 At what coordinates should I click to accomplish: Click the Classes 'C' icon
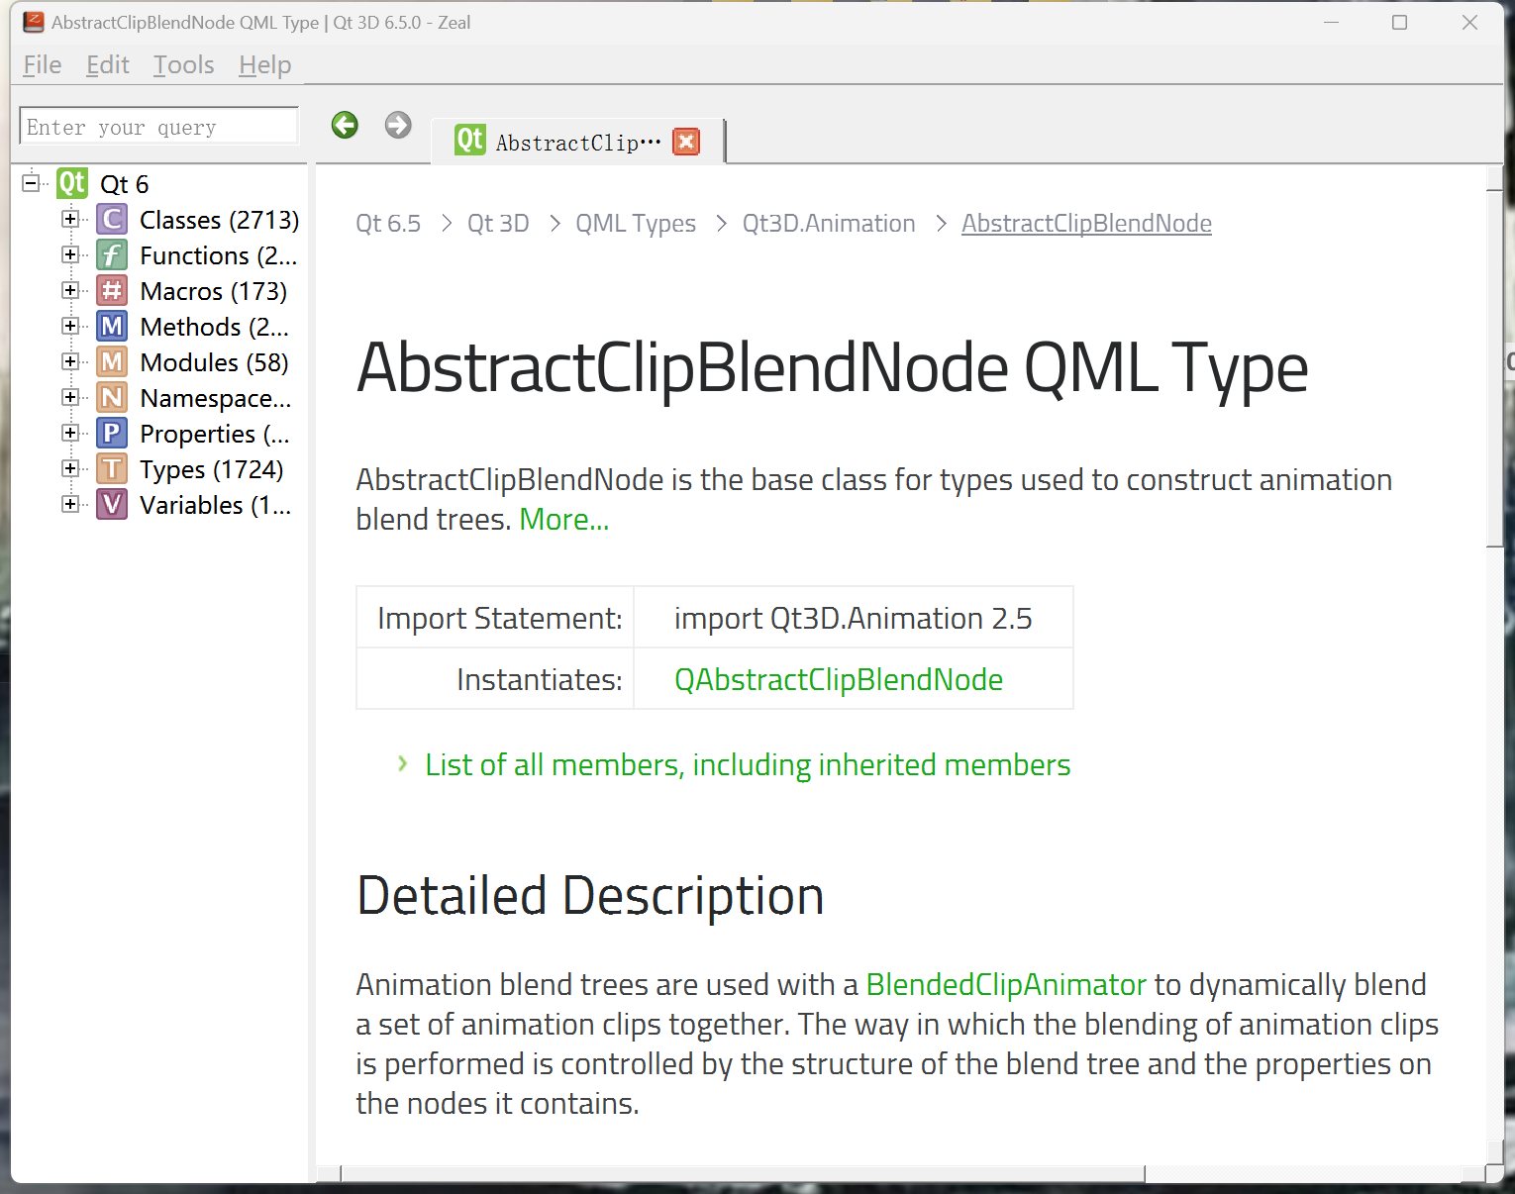112,219
